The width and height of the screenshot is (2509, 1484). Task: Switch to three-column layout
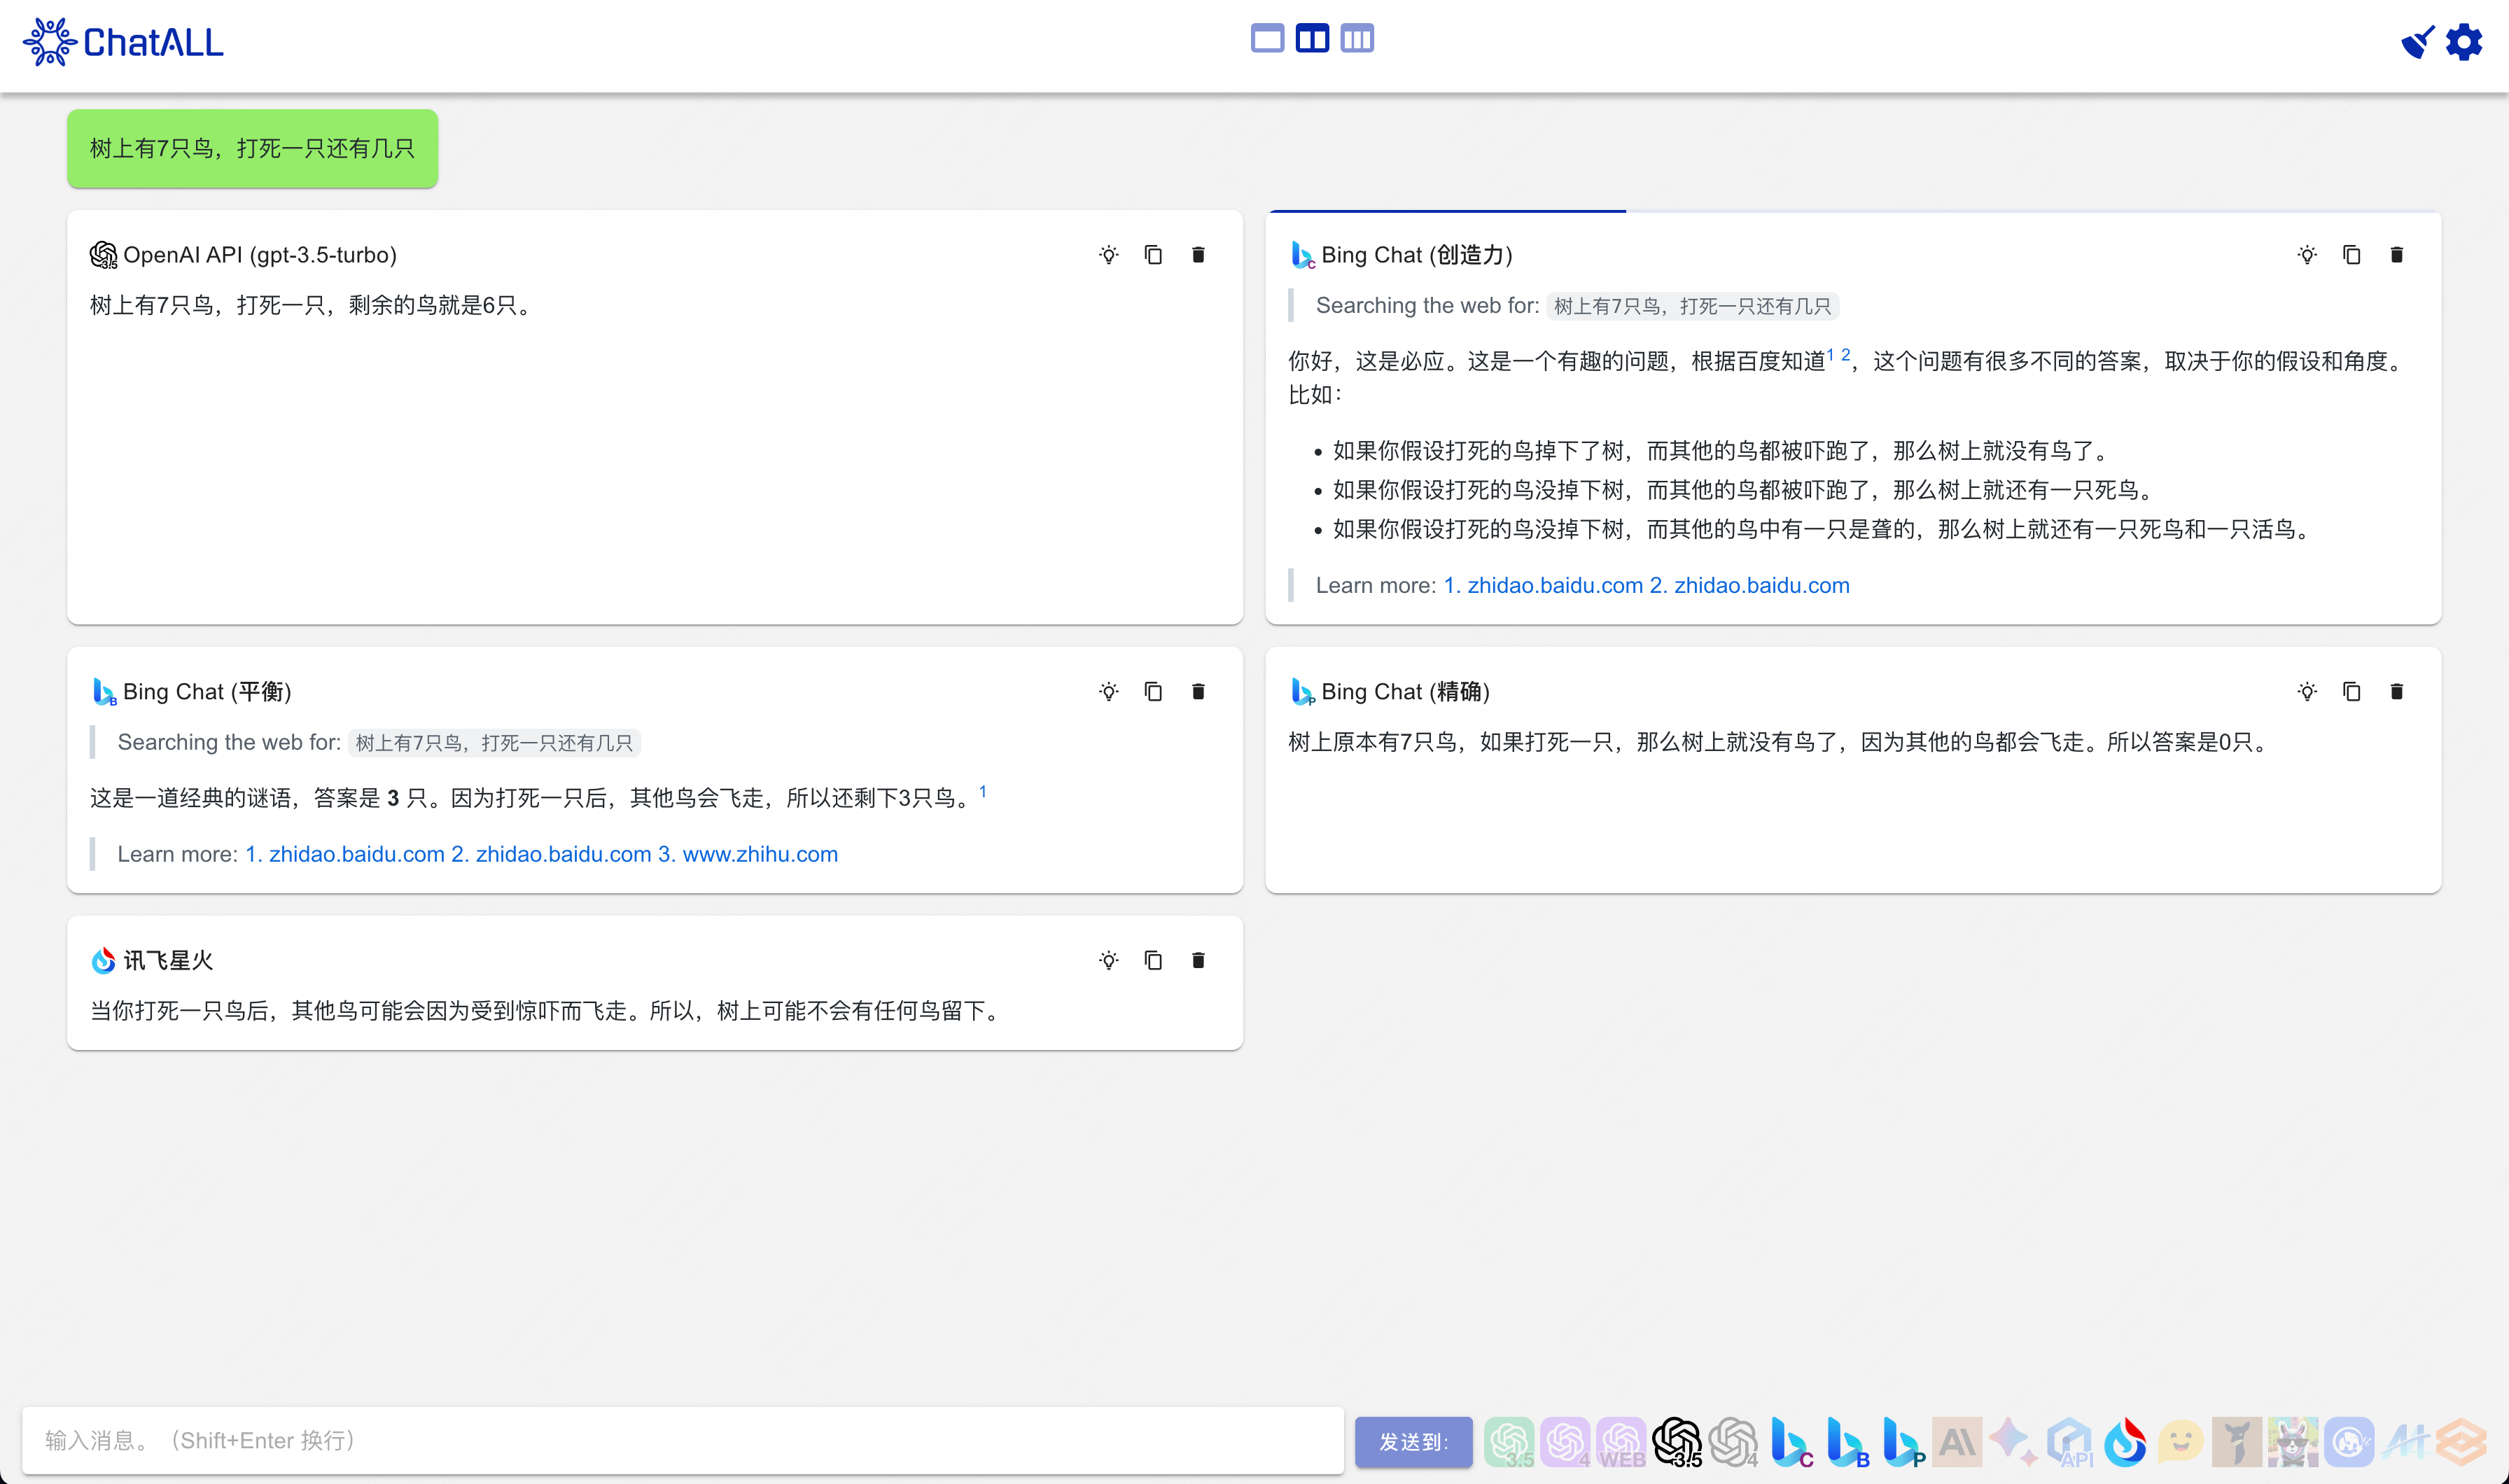pos(1357,39)
